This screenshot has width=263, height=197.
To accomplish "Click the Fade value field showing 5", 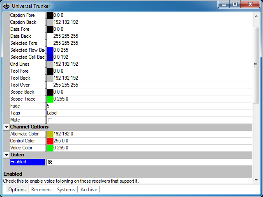I will tap(149, 106).
